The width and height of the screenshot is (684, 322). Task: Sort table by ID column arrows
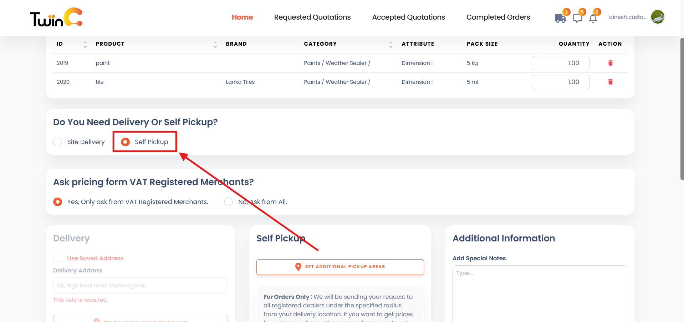tap(85, 44)
